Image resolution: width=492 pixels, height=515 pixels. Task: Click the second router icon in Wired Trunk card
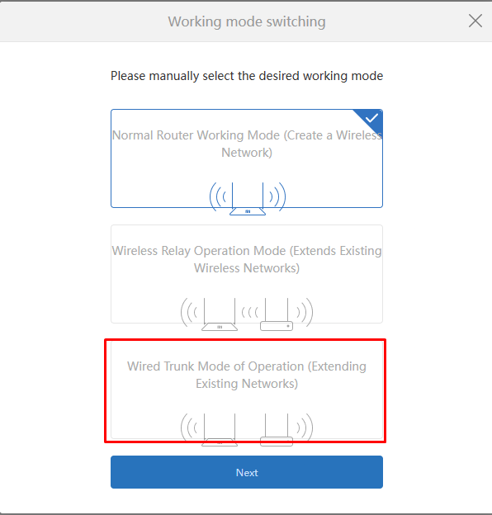pos(277,430)
